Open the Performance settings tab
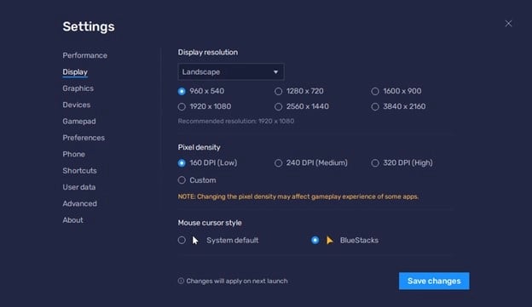 [84, 55]
